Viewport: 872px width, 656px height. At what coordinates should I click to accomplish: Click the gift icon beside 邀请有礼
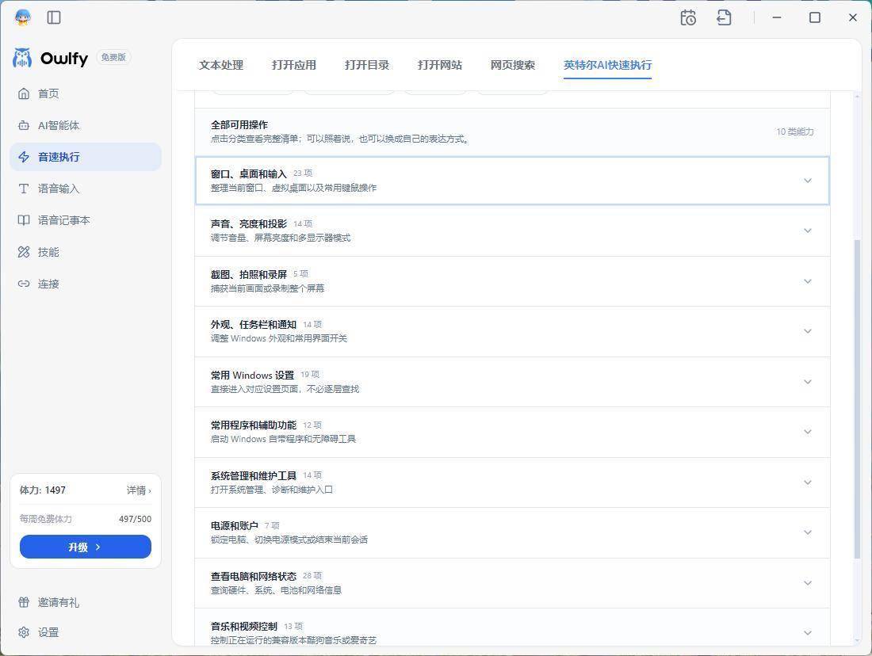click(x=23, y=602)
